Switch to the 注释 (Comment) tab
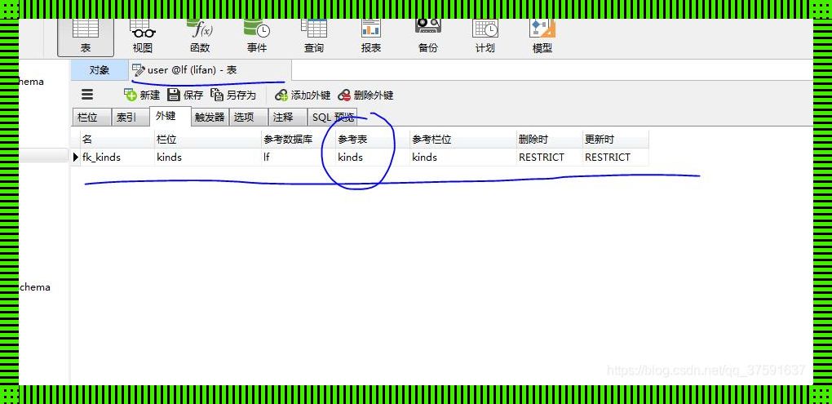This screenshot has height=404, width=832. (x=288, y=118)
